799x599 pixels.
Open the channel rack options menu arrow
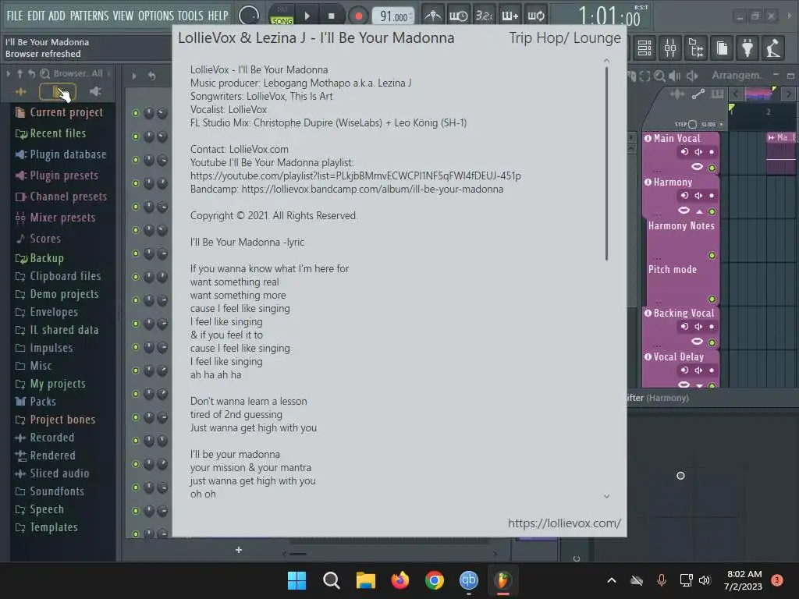[134, 76]
